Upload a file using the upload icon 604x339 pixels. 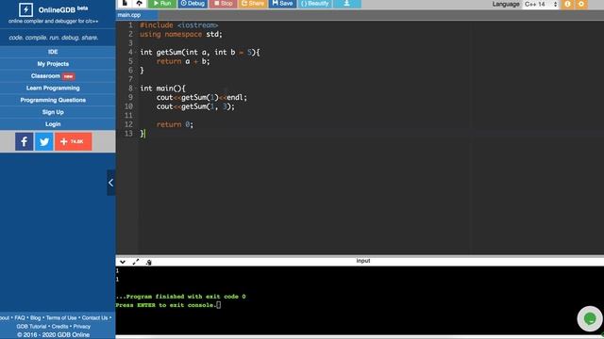(x=139, y=4)
